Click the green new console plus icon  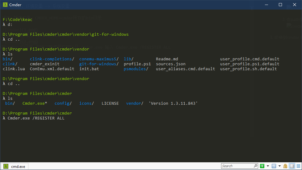[x=262, y=166]
